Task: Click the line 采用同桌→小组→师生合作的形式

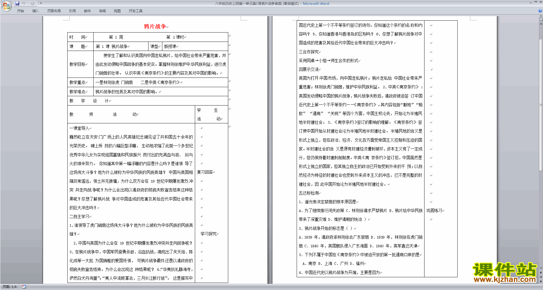Action: click(x=328, y=61)
